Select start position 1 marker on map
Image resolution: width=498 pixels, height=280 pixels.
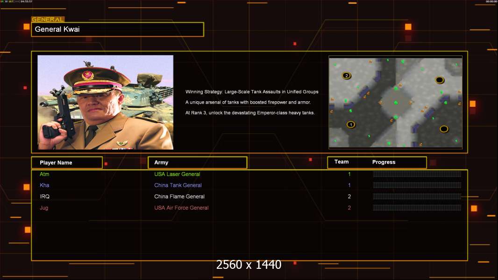351,124
